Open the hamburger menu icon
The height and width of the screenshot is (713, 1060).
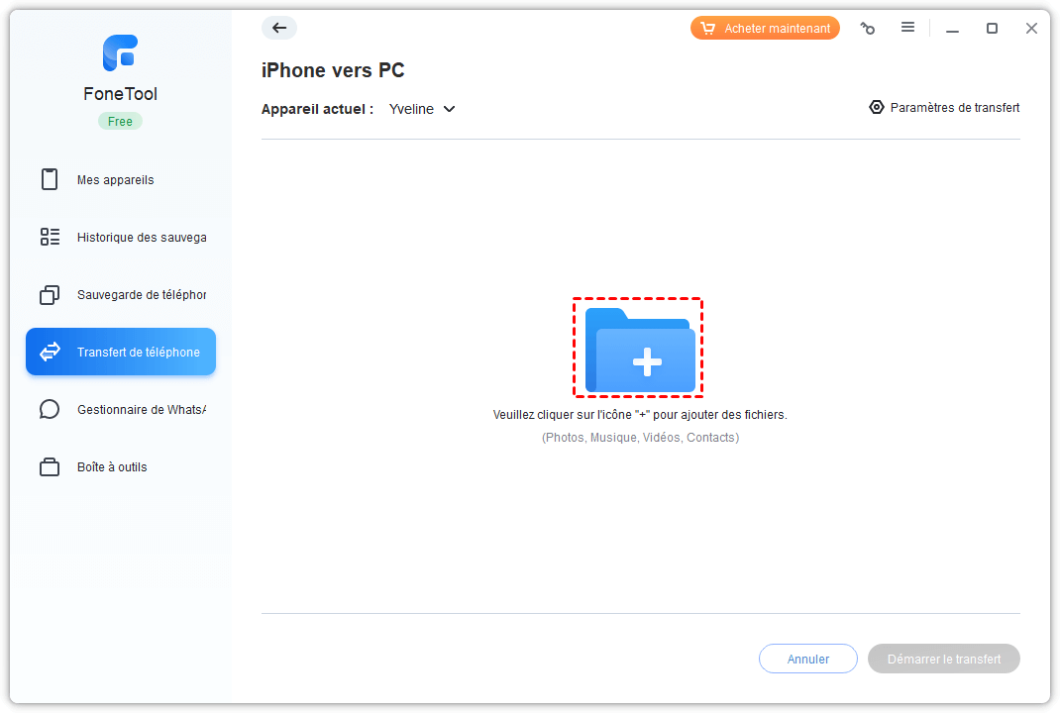click(x=907, y=28)
